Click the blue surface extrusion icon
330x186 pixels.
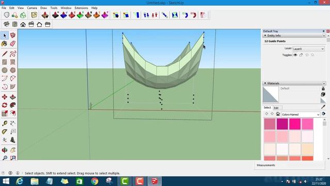click(63, 15)
